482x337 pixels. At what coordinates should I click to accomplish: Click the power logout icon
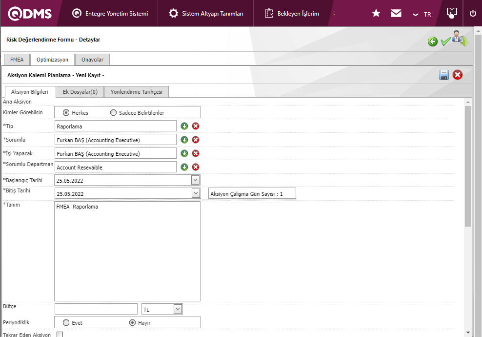pyautogui.click(x=473, y=14)
